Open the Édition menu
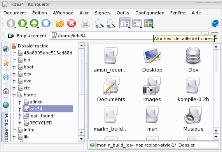The image size is (222, 152). click(x=40, y=13)
